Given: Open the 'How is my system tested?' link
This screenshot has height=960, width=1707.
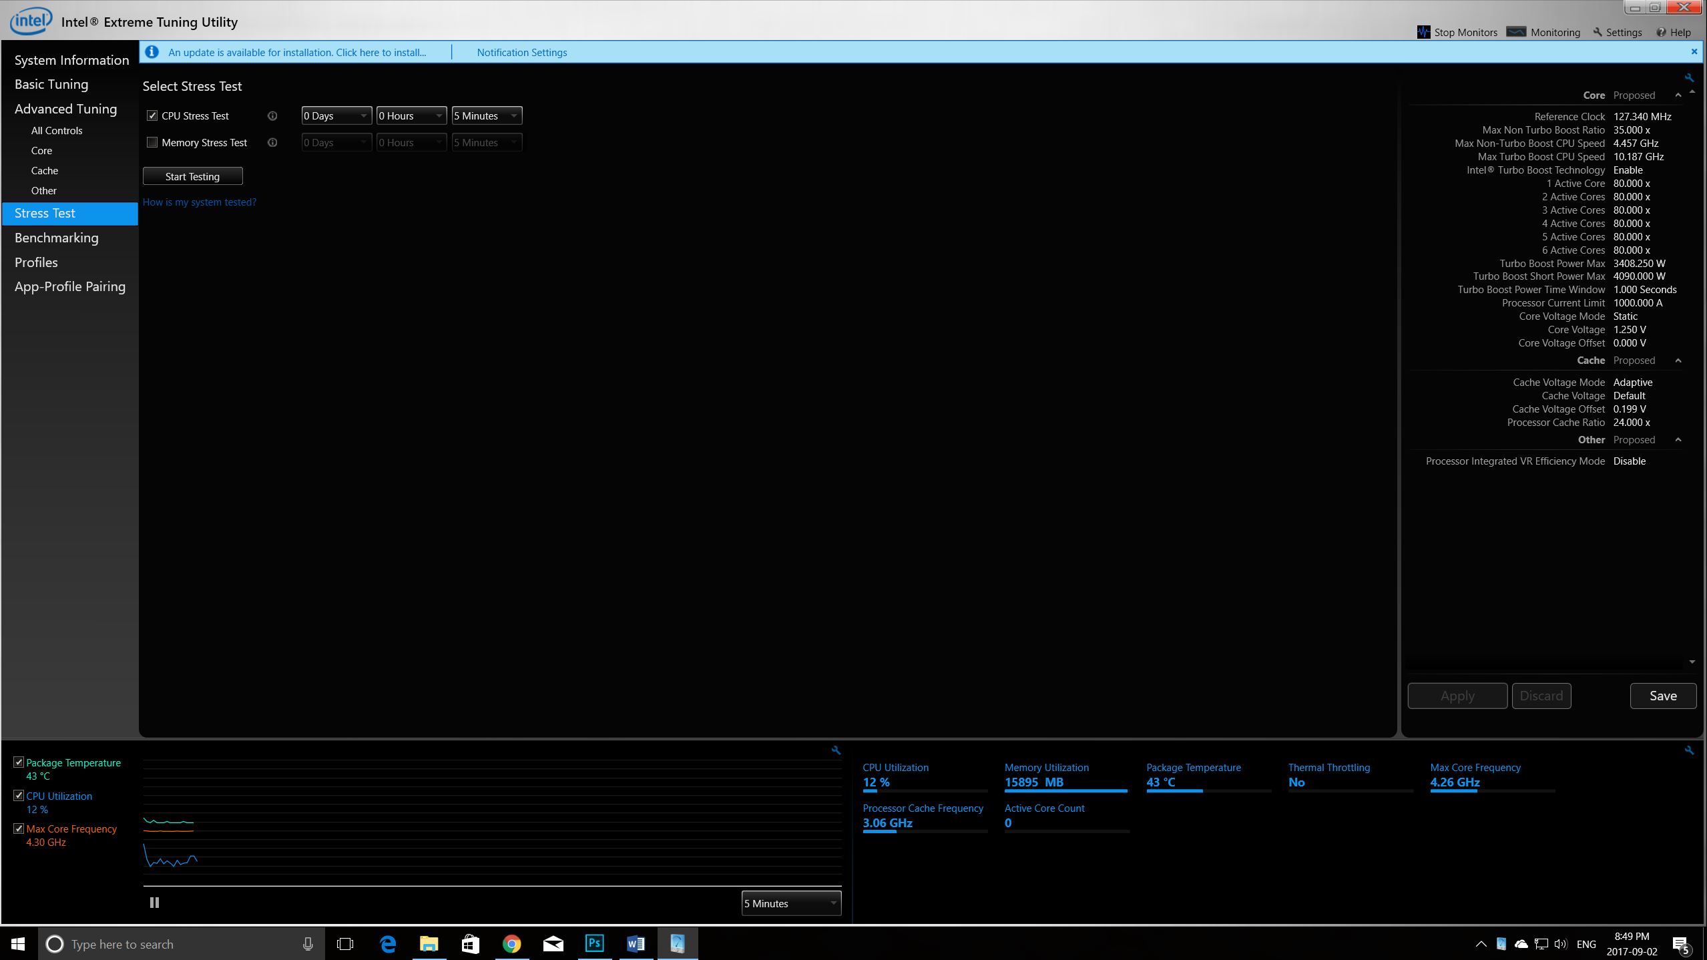Looking at the screenshot, I should pyautogui.click(x=199, y=202).
